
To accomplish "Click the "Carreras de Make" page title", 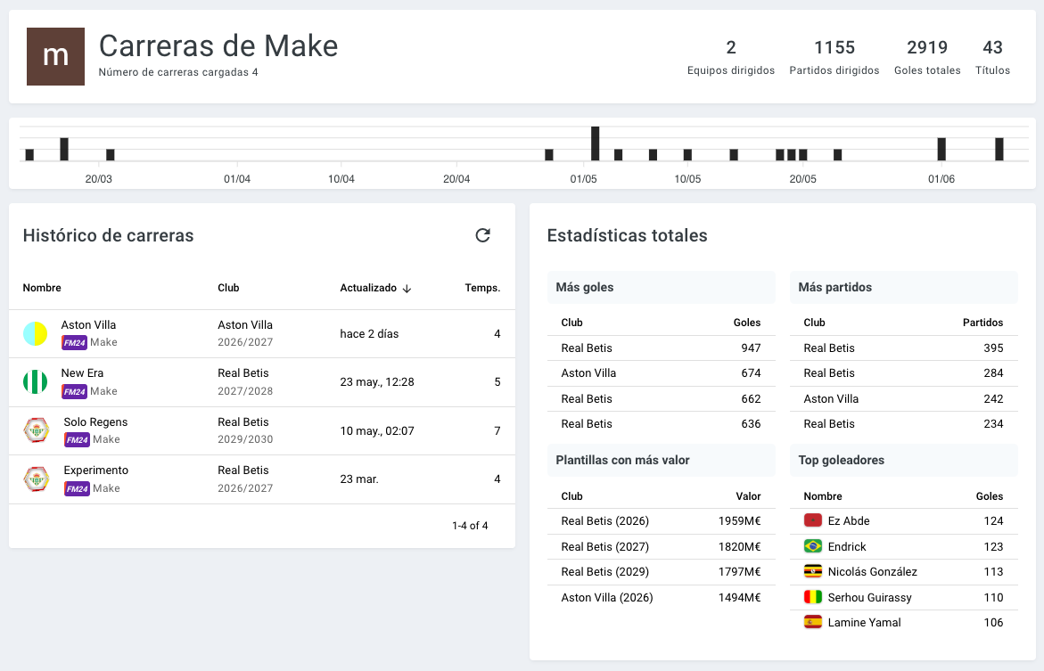I will point(218,46).
